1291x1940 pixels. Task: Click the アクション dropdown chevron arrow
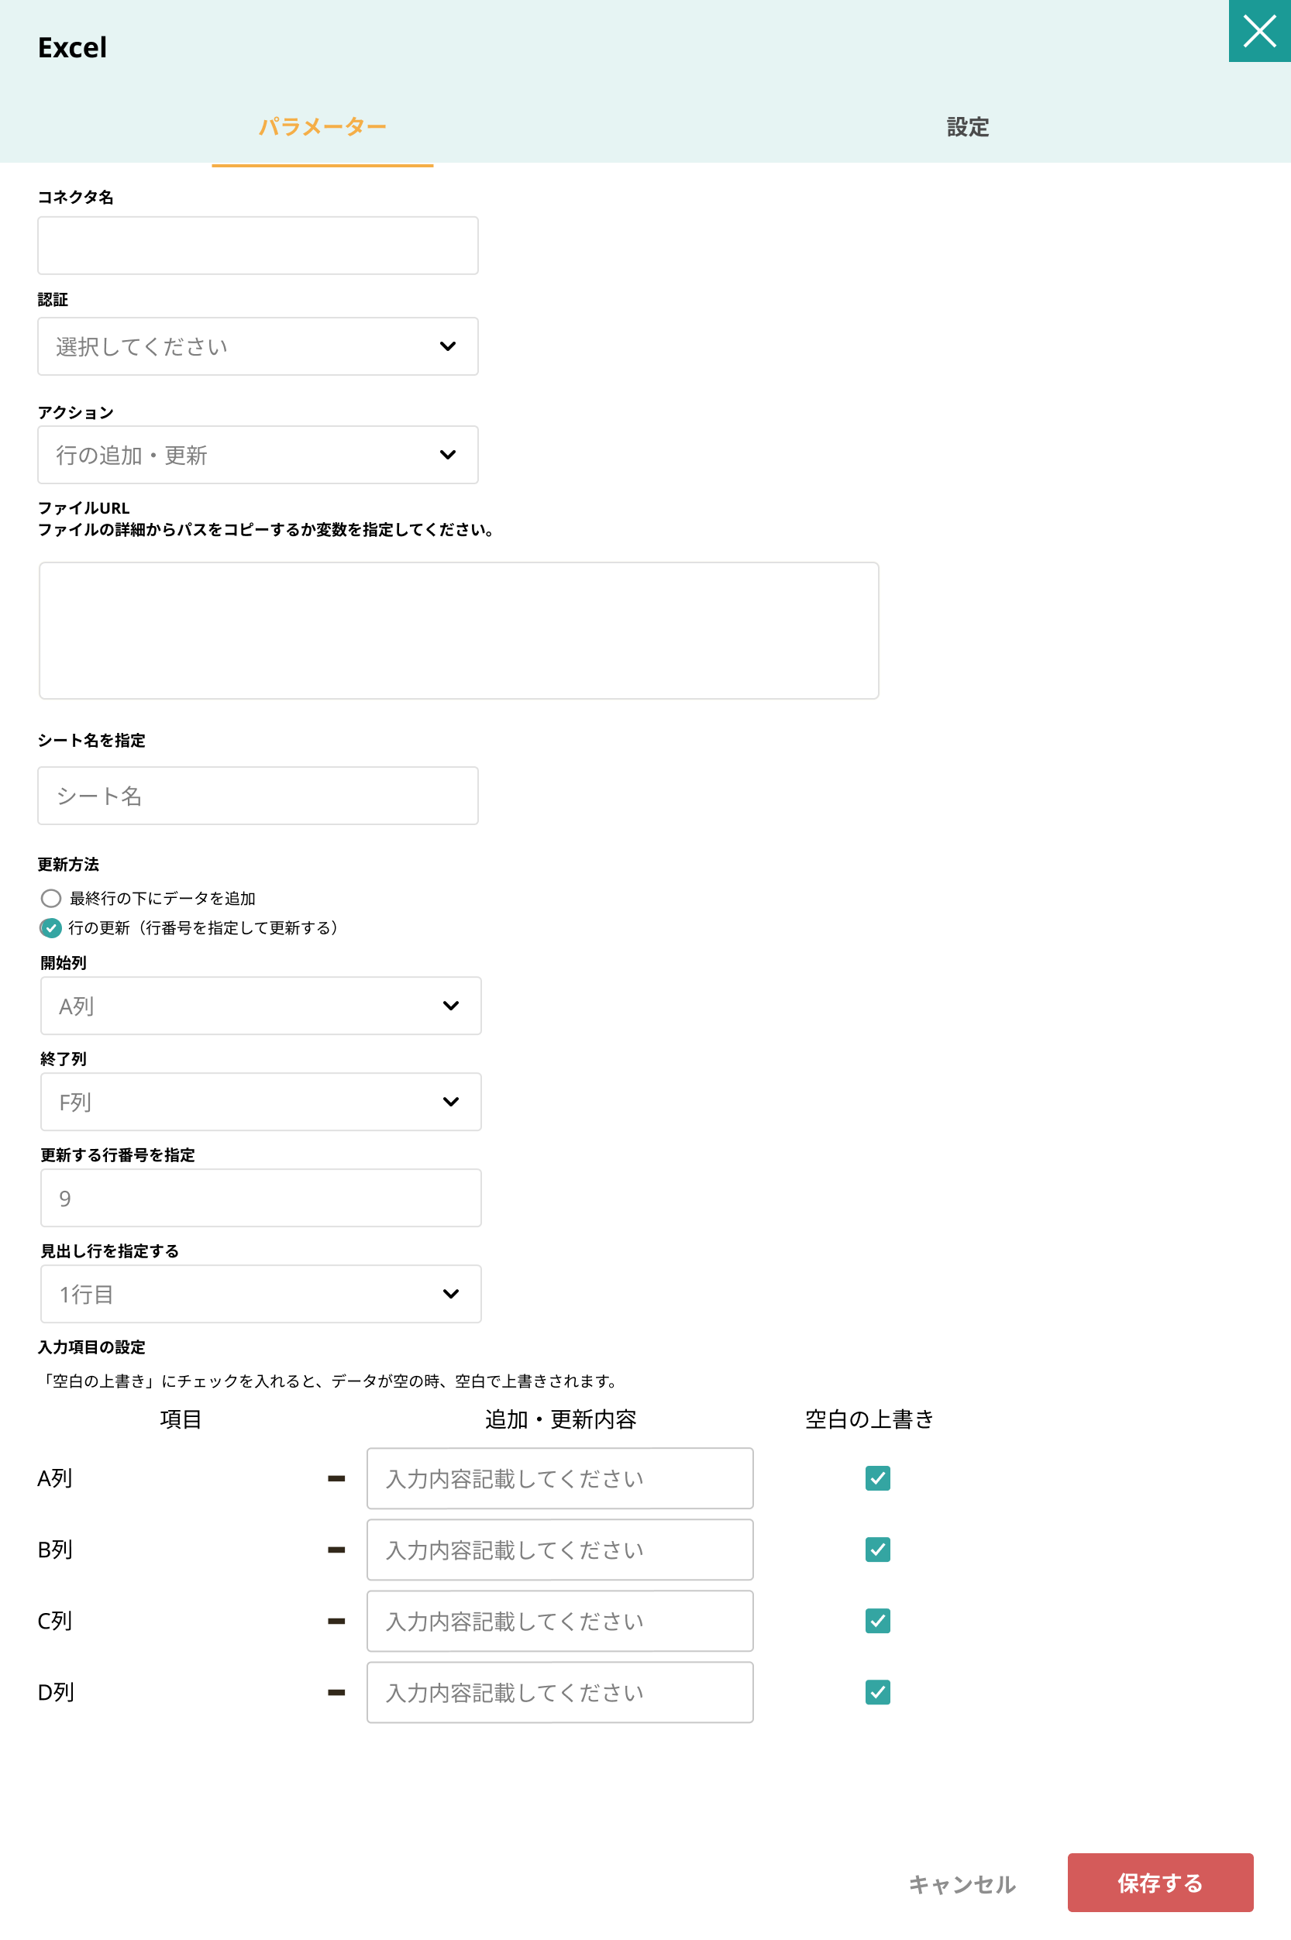point(448,455)
